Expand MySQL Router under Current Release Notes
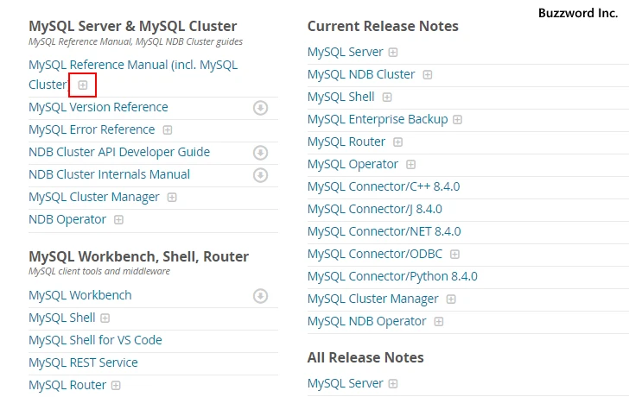Screen dimensions: 629x397 click(397, 142)
